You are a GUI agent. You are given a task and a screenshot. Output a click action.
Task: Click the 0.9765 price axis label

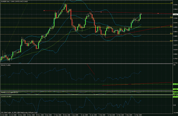click(175, 5)
